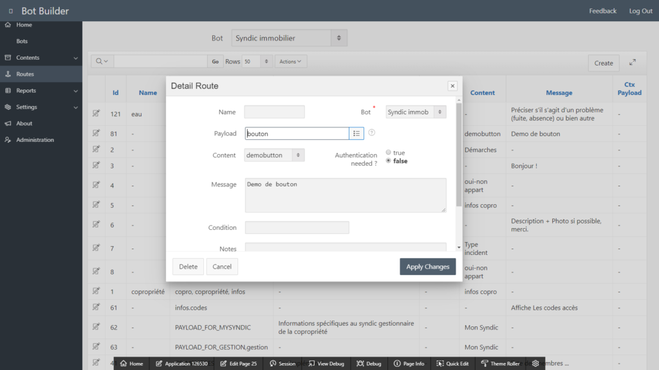This screenshot has height=370, width=659.
Task: Edit row 81 with the pencil icon
Action: click(97, 133)
